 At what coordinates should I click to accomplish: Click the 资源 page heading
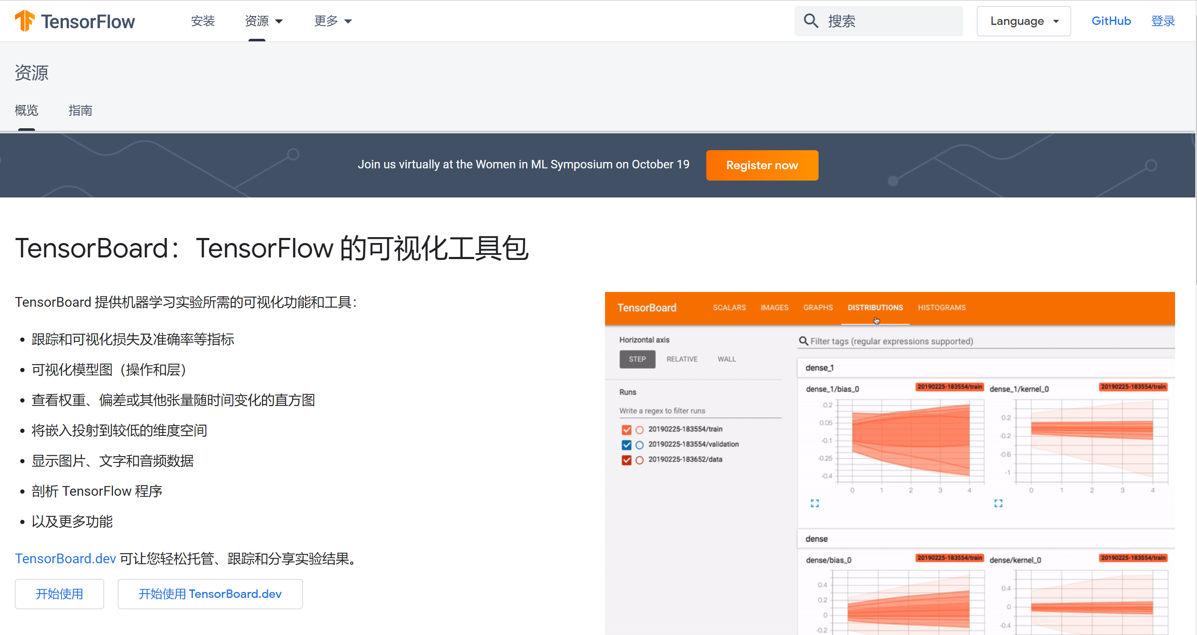pos(31,73)
